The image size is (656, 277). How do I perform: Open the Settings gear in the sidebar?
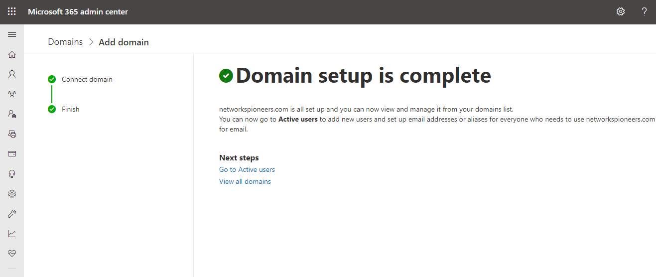(12, 194)
